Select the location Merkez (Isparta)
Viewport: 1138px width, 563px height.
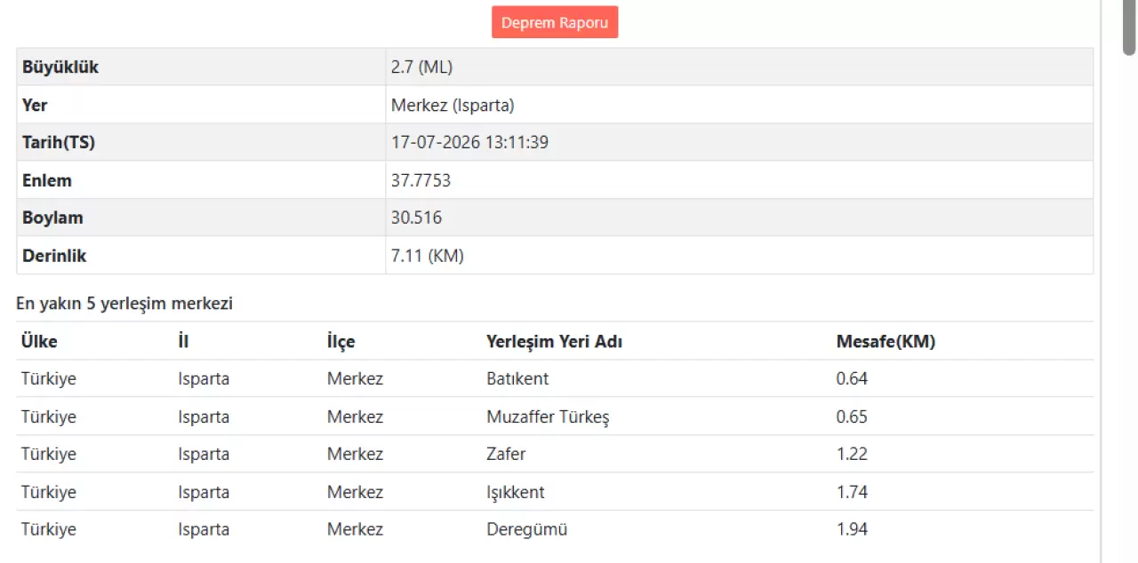click(453, 105)
